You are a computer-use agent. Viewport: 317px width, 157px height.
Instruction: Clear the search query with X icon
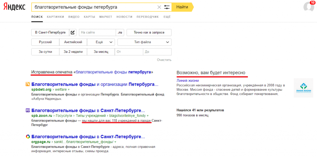point(159,7)
